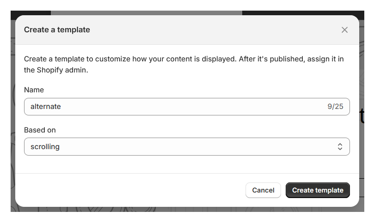Expand the template base selector arrows
This screenshot has width=374, height=223.
(x=340, y=147)
